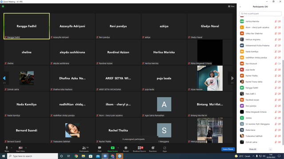Open notification center in taskbar
284x159 pixels.
(279, 156)
